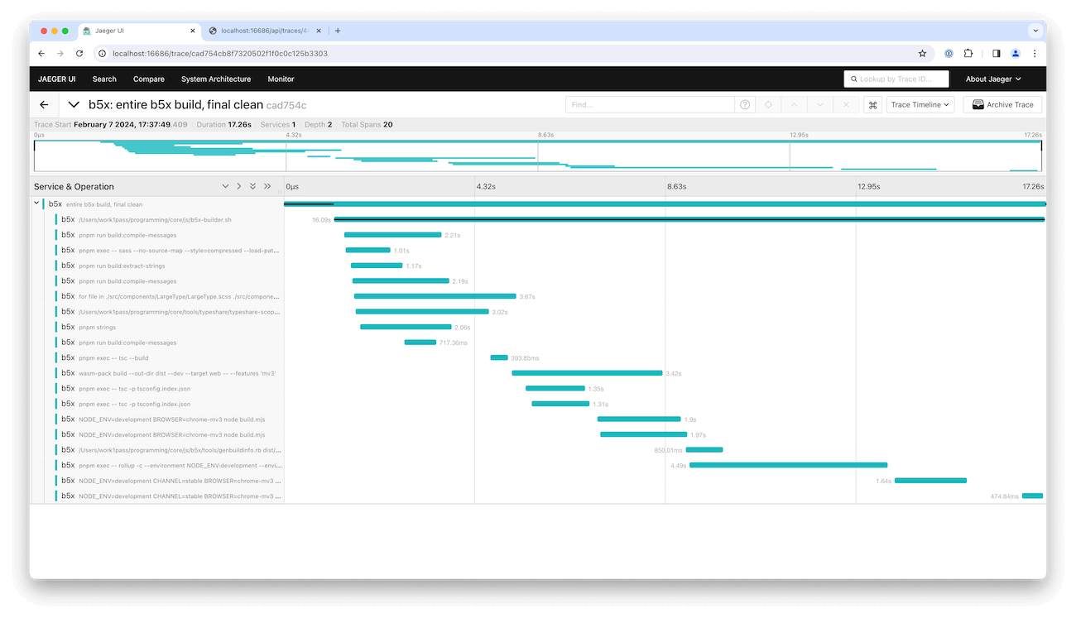Clear the search with the X icon
1076x618 pixels.
pos(845,104)
